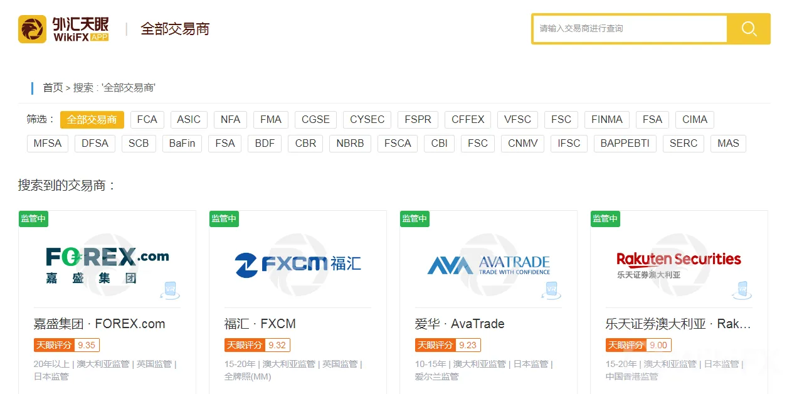
Task: Select the BDF filter tag
Action: (265, 144)
